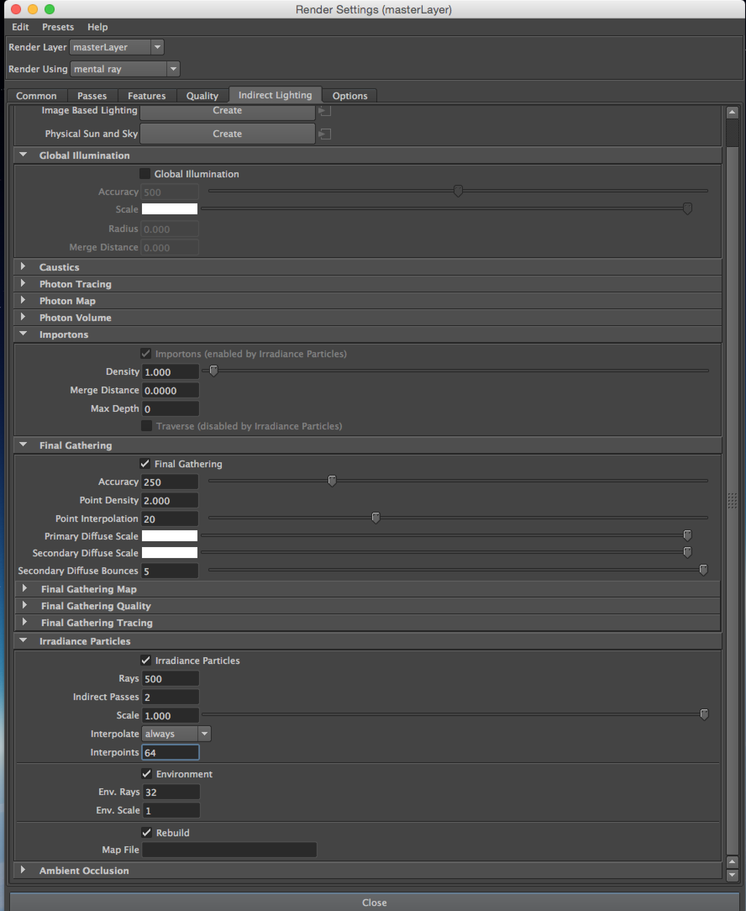Image resolution: width=746 pixels, height=911 pixels.
Task: Click the Importons enabled checkbox
Action: tap(146, 353)
